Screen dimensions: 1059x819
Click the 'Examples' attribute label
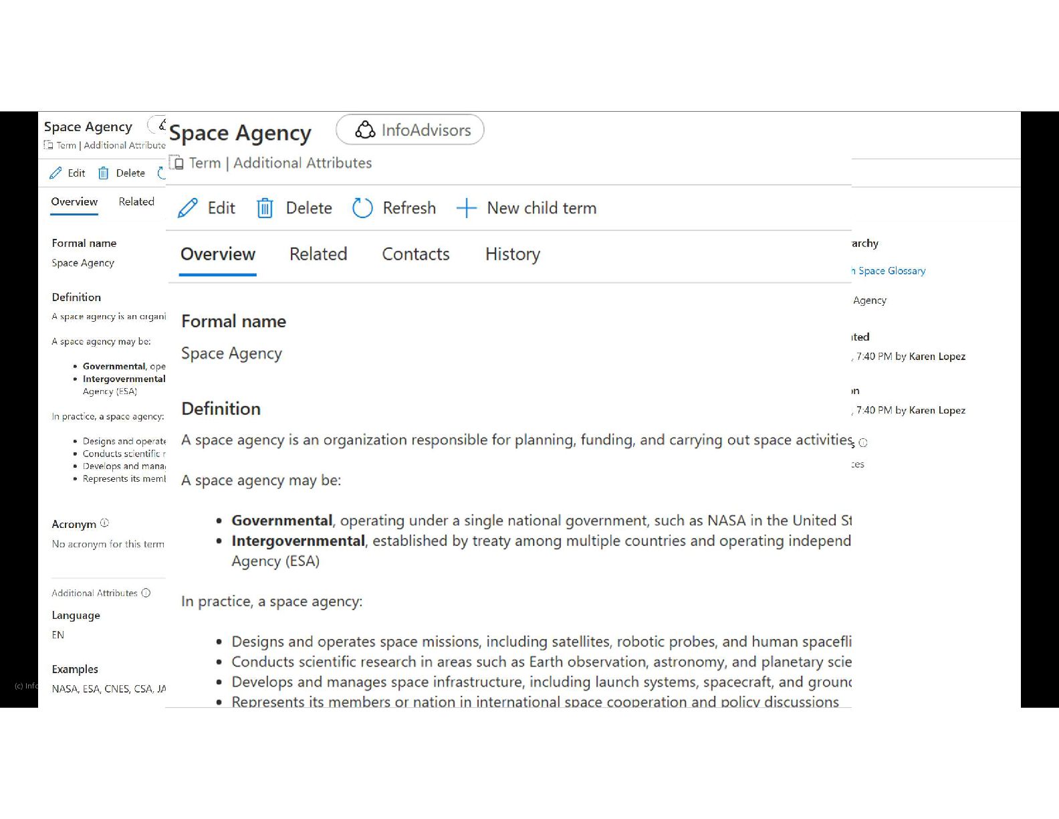[x=75, y=669]
